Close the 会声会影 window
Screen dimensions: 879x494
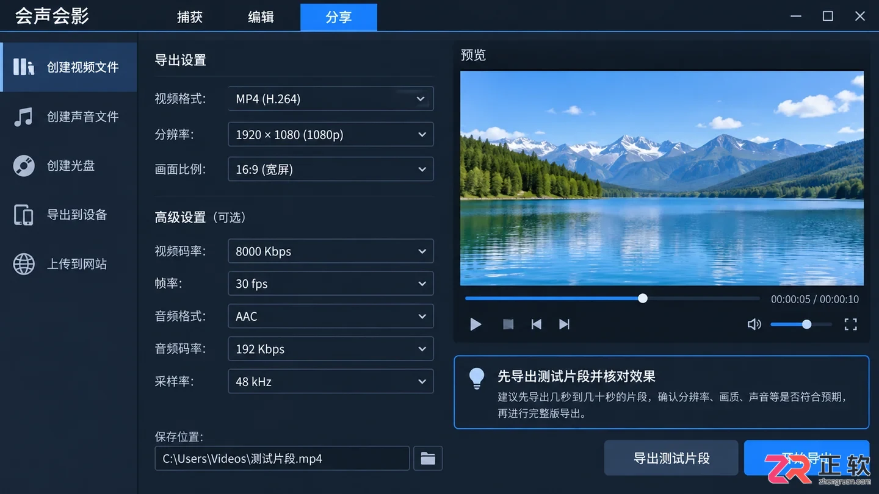[860, 16]
